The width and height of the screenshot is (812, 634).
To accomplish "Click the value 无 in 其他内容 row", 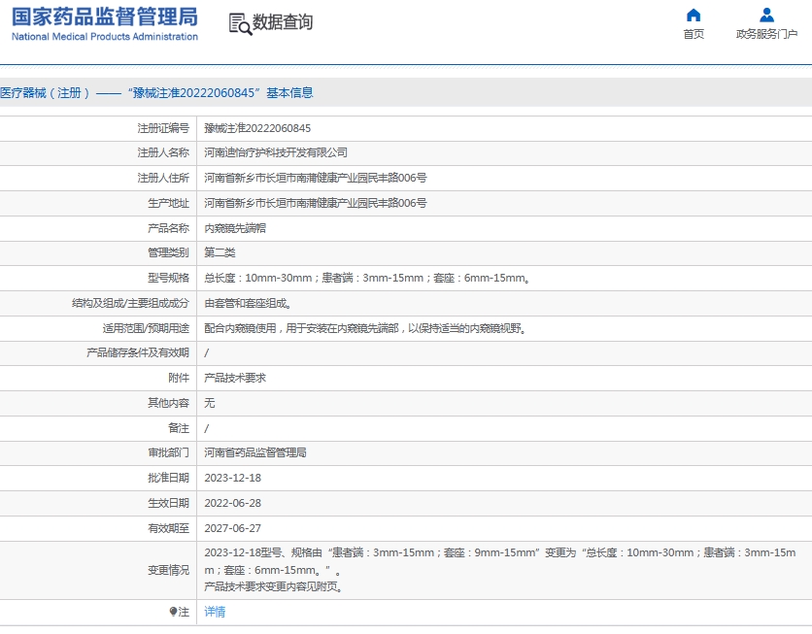I will click(x=209, y=403).
